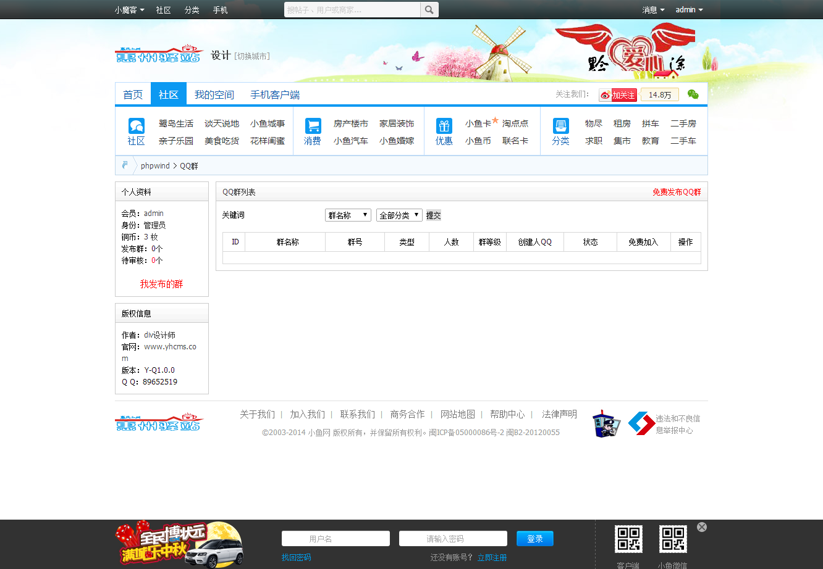Select 手机 in top black bar
Image resolution: width=823 pixels, height=569 pixels.
click(x=220, y=10)
